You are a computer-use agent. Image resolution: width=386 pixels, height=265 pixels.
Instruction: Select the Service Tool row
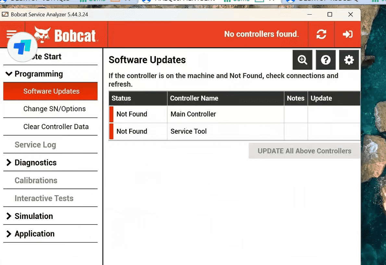[235, 131]
